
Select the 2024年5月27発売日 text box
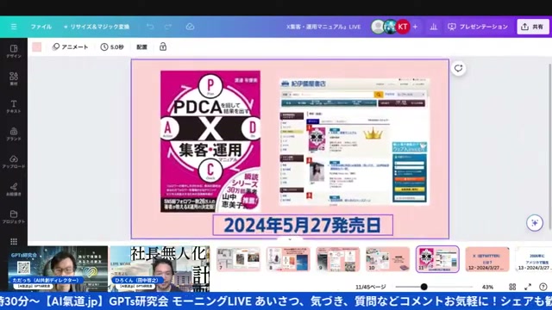click(303, 226)
